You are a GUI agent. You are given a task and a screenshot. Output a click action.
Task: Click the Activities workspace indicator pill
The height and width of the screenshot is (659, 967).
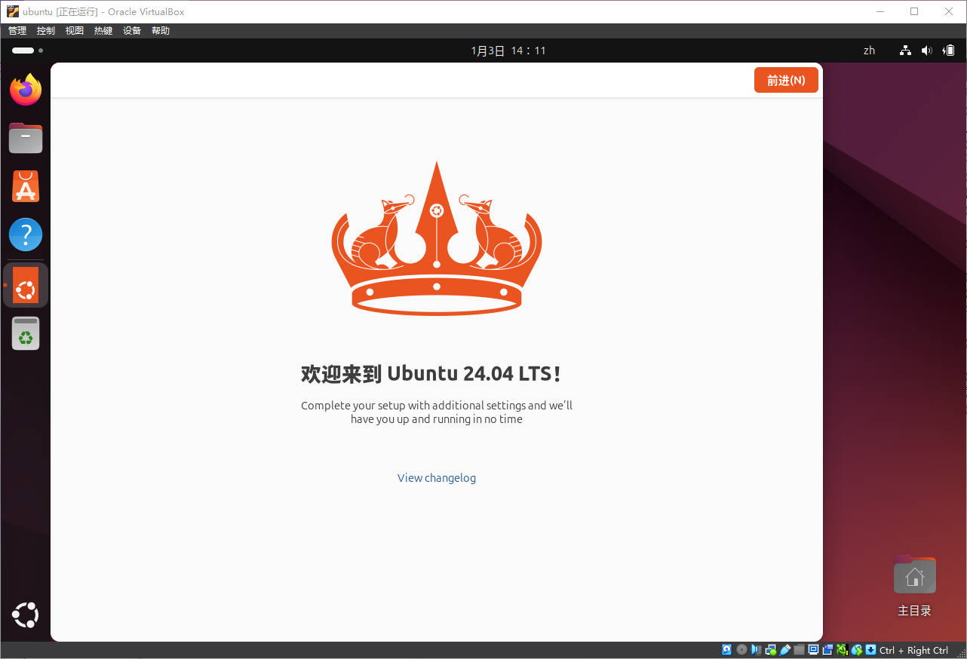[23, 51]
